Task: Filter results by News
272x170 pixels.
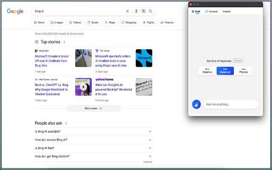Action: coord(39,23)
